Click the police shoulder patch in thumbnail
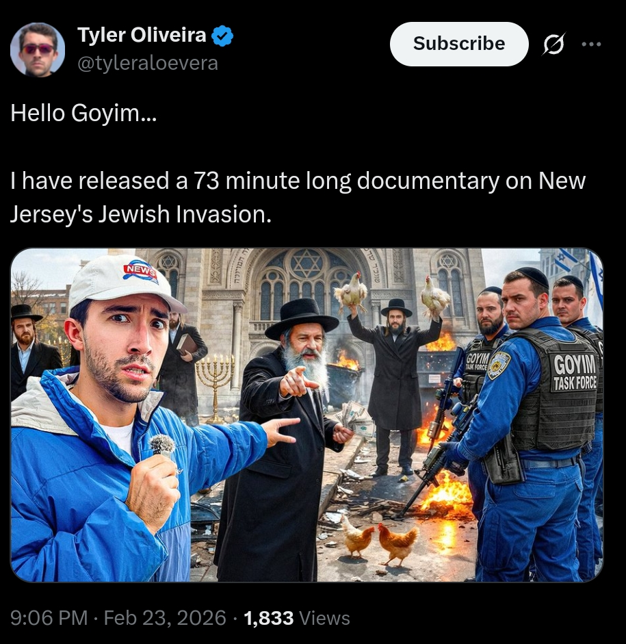This screenshot has height=644, width=626. tap(499, 363)
